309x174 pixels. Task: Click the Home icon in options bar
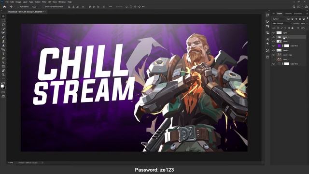pyautogui.click(x=4, y=7)
